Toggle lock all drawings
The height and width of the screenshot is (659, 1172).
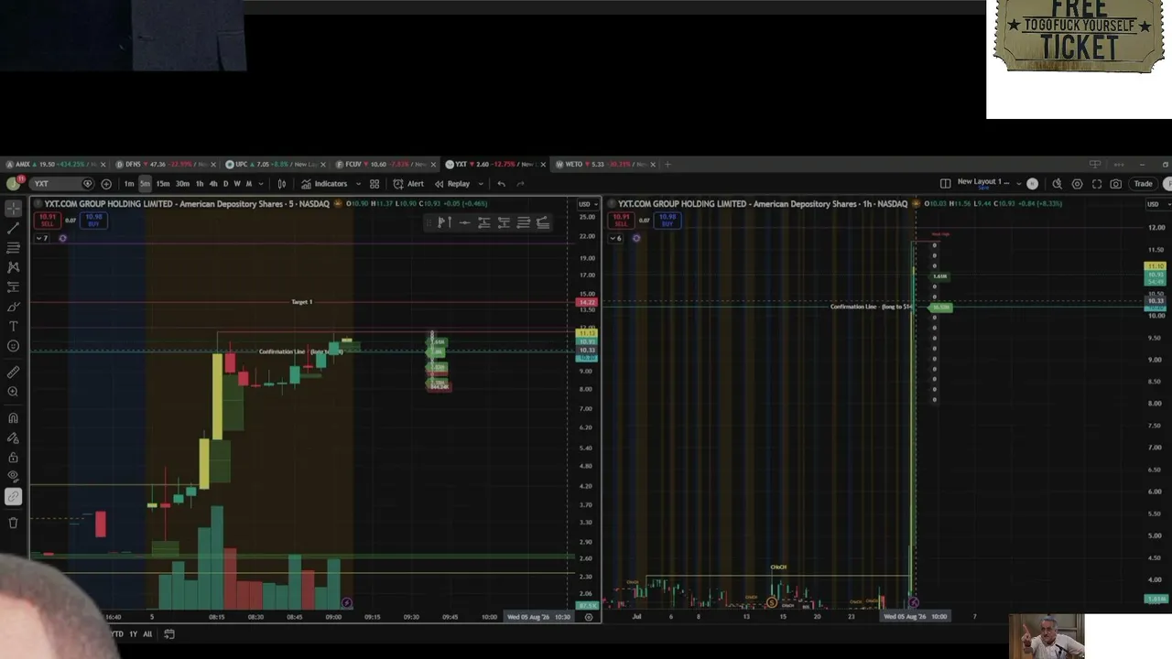tap(13, 458)
